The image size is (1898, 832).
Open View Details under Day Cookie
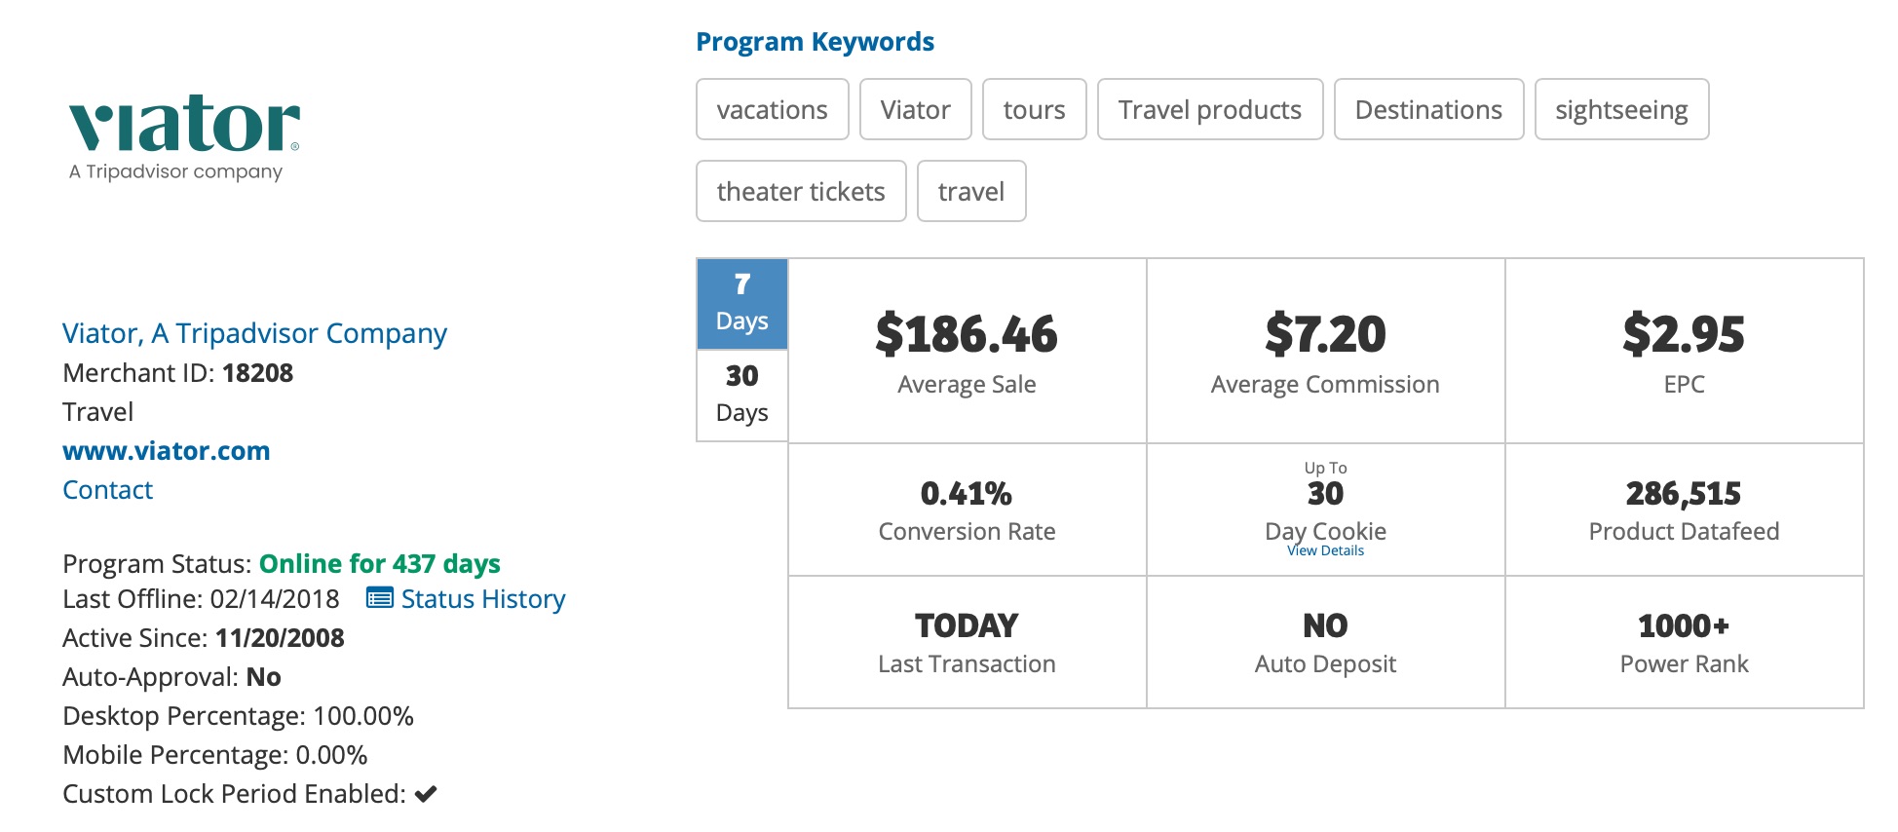[1325, 551]
